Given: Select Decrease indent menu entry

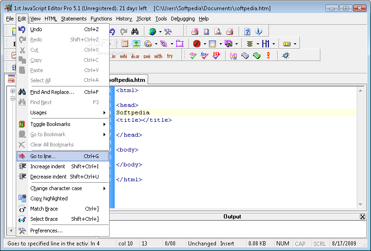Looking at the screenshot, I should [63, 177].
